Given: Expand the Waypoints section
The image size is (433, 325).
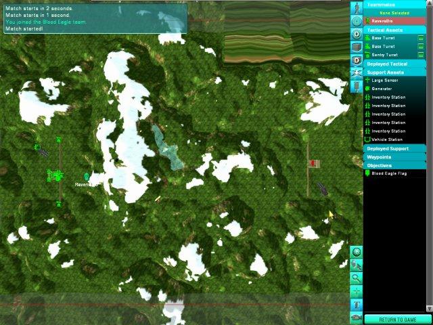Looking at the screenshot, I should point(394,157).
